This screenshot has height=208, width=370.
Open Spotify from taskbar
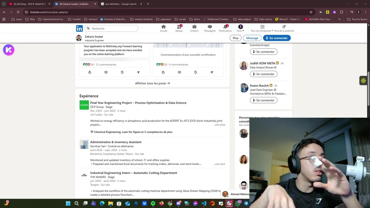click(x=153, y=203)
